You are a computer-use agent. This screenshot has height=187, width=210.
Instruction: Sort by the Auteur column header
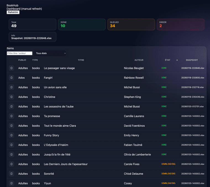tap(139, 60)
